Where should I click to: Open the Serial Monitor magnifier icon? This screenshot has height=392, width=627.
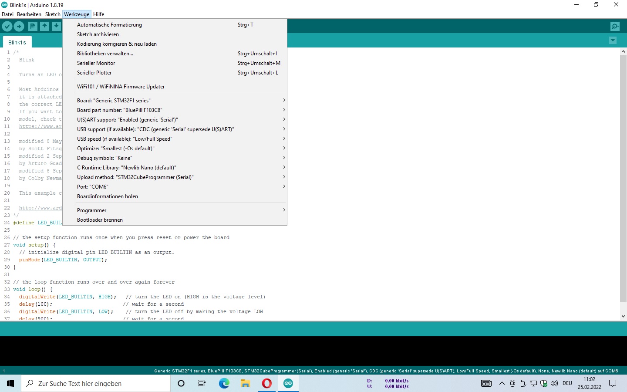[615, 27]
